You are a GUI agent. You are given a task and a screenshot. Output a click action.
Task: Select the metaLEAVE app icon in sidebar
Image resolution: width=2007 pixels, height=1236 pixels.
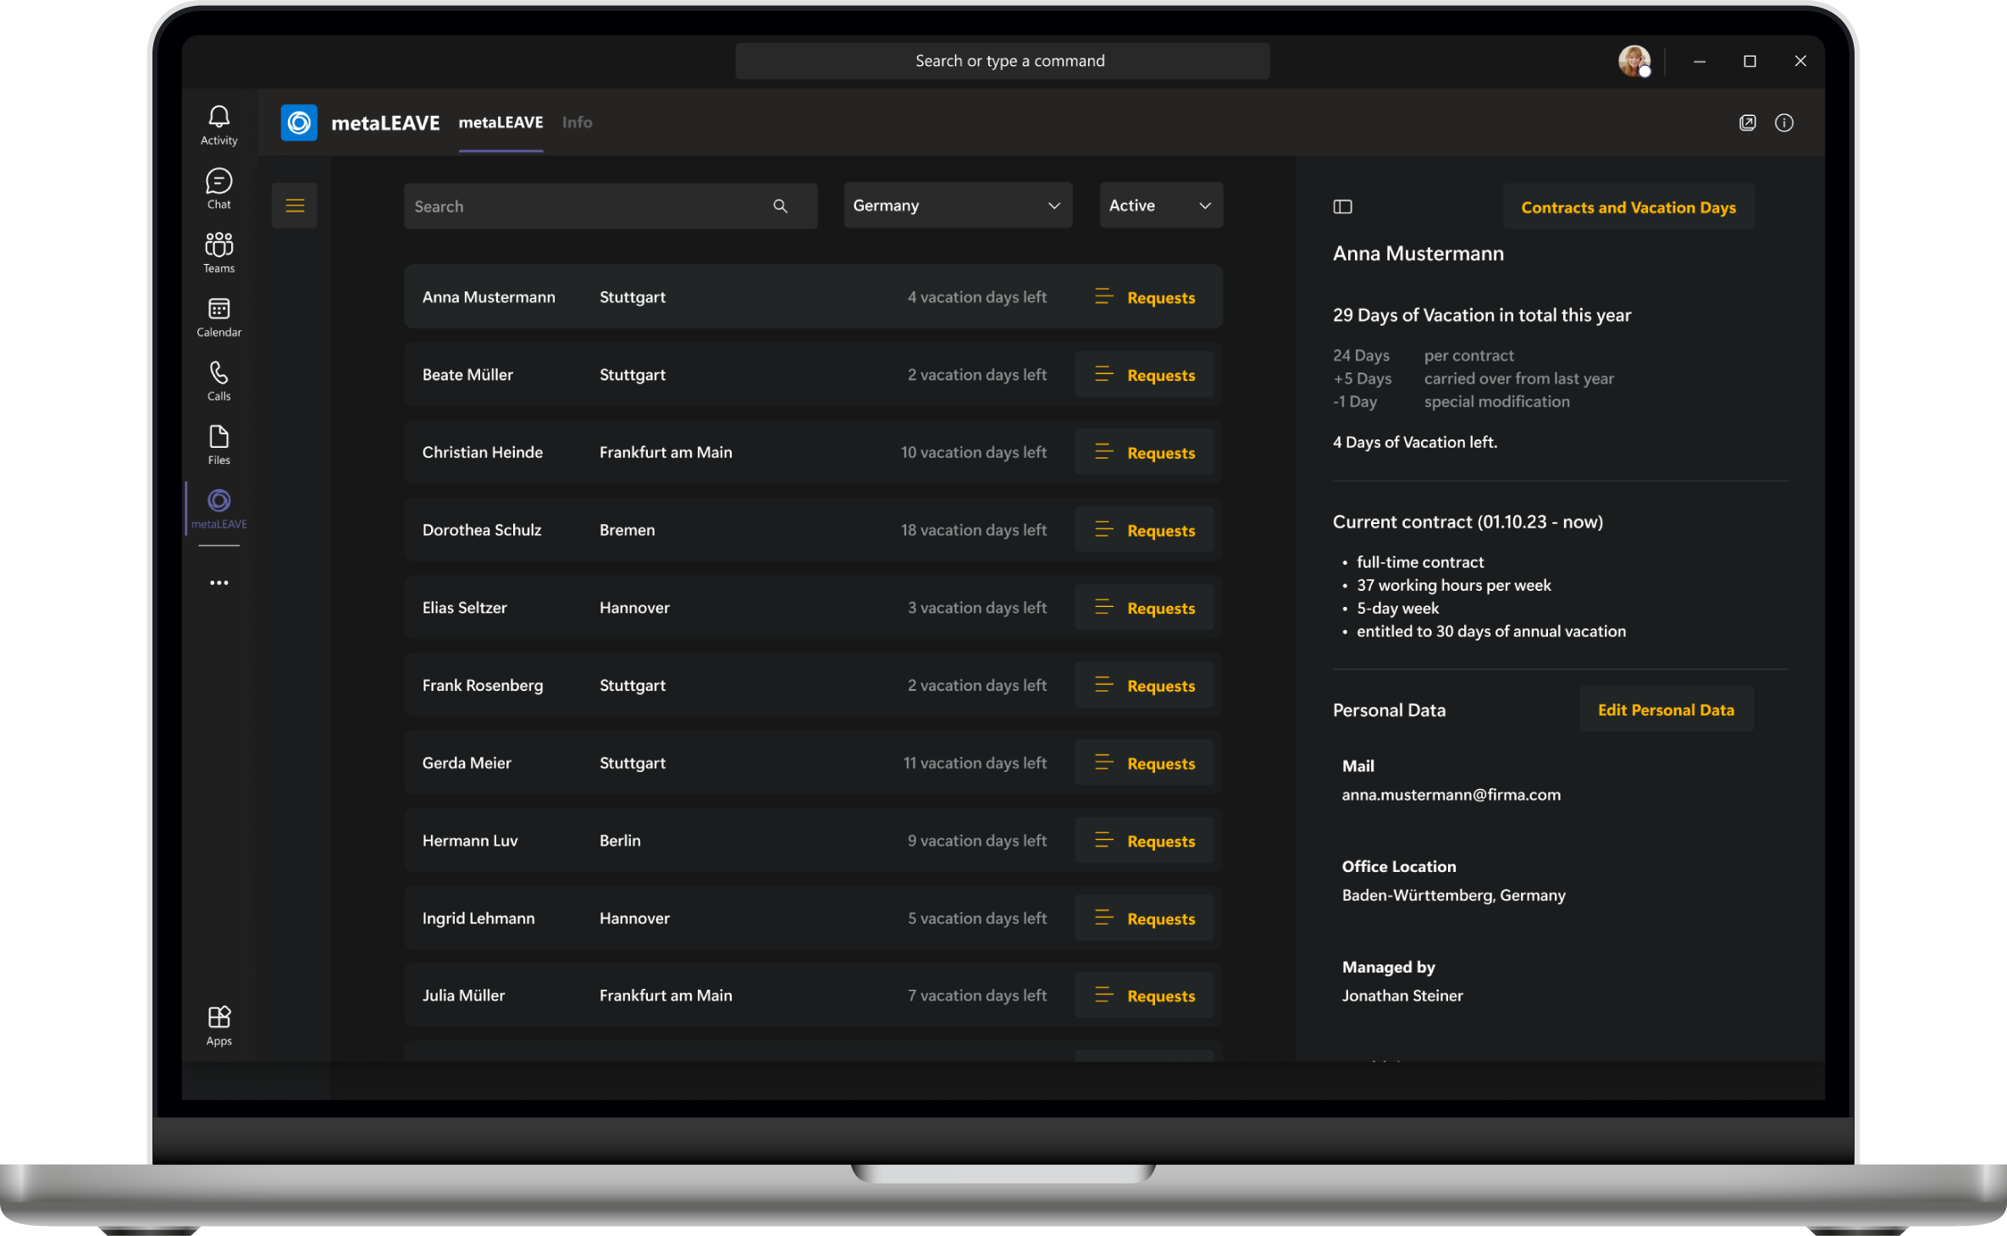point(218,509)
